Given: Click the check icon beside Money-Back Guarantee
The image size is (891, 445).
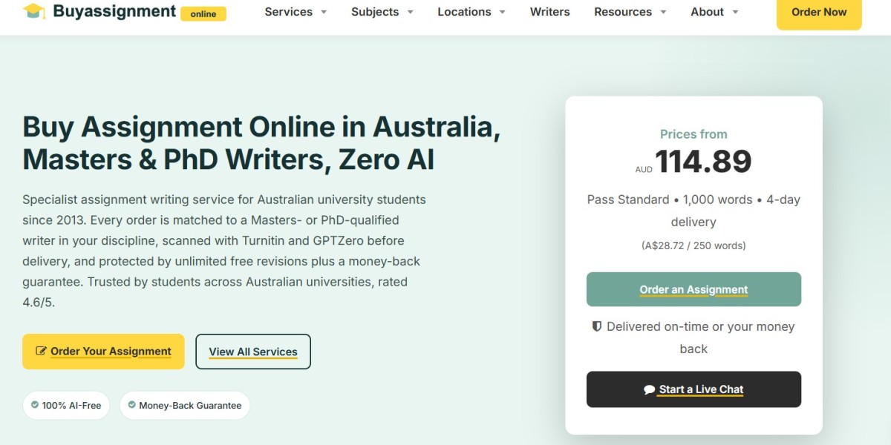Looking at the screenshot, I should coord(132,405).
